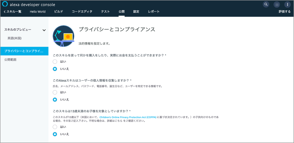Click the Alexa logo ring icon

[x=5, y=4]
